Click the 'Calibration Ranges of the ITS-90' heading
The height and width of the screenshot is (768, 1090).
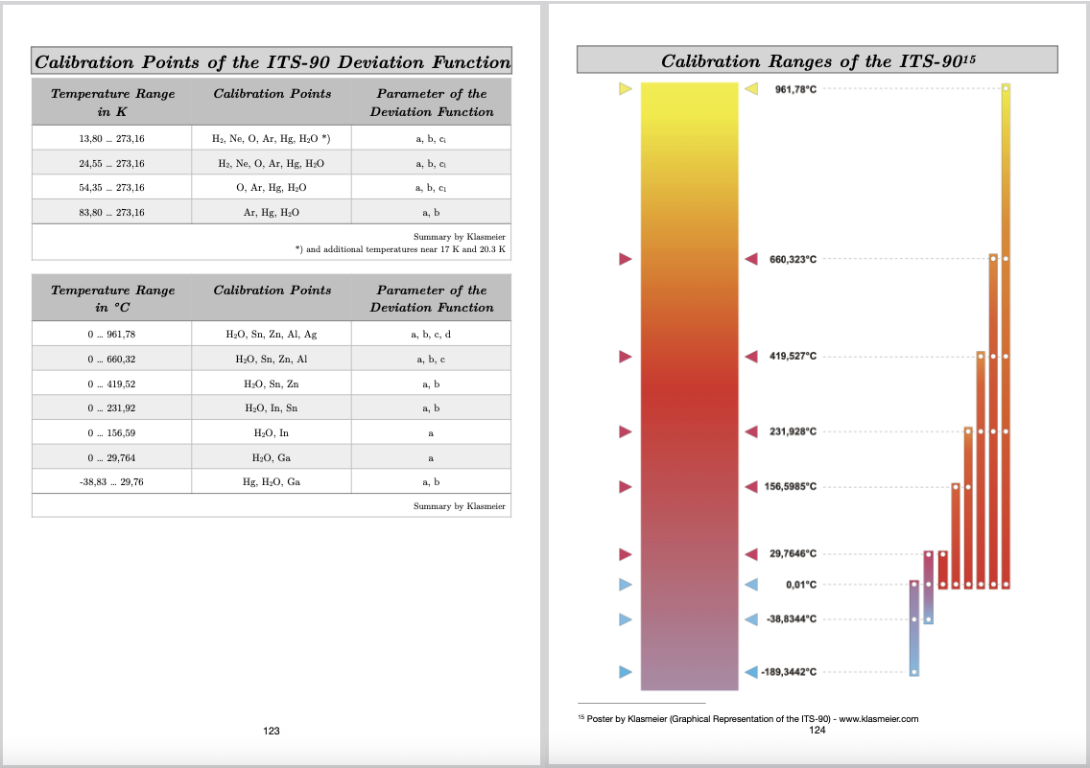[x=817, y=61]
